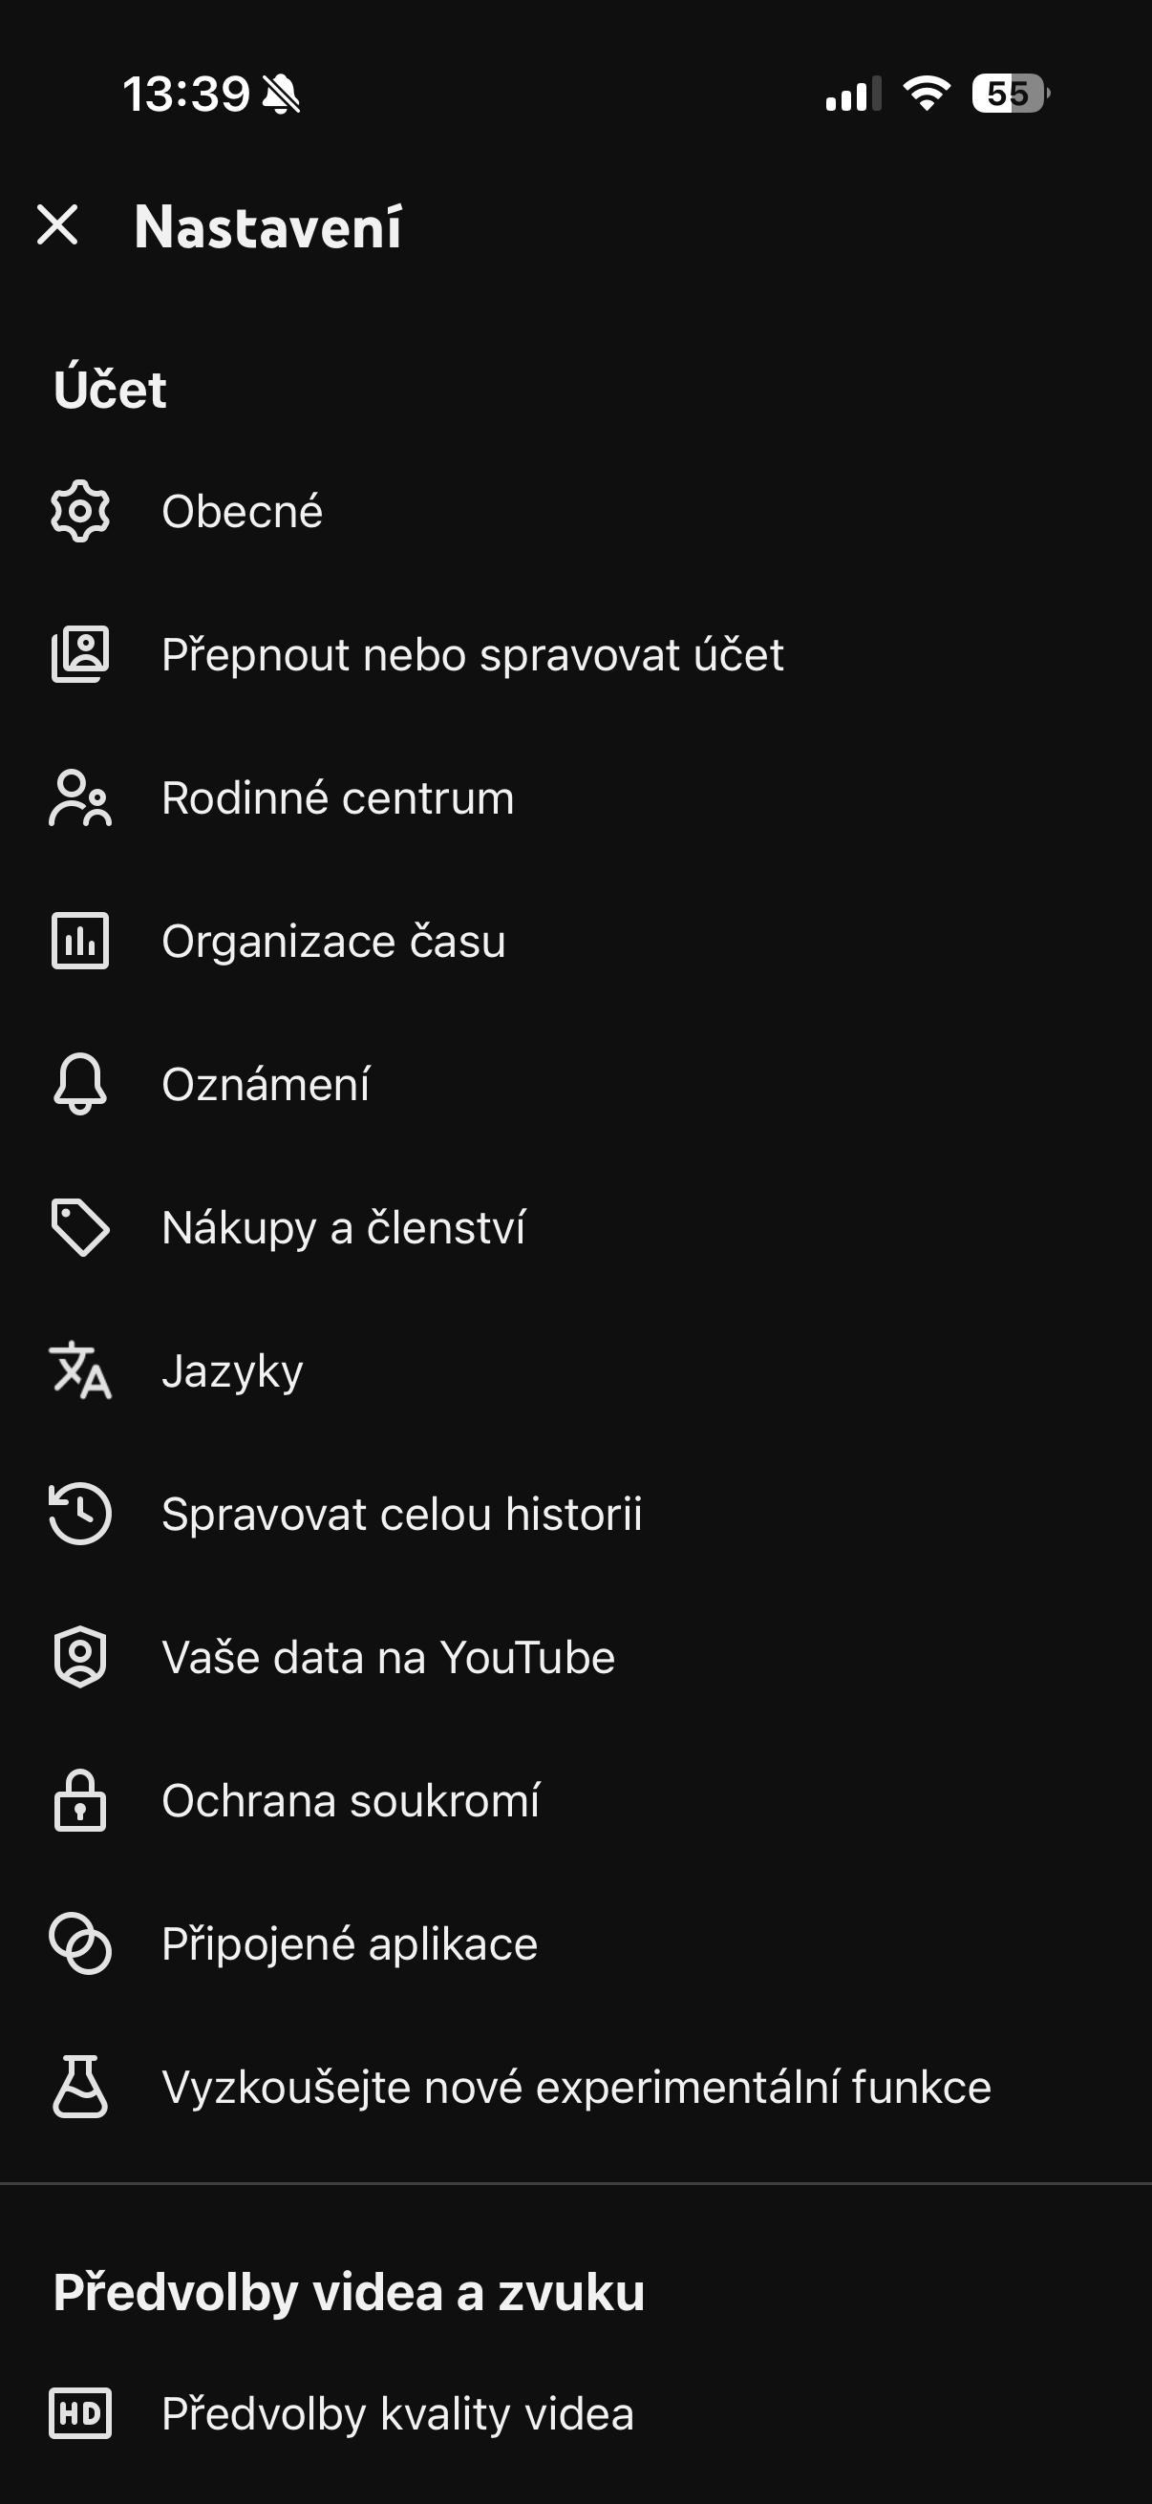
Task: Go to Připojené aplikace
Action: tap(349, 1943)
